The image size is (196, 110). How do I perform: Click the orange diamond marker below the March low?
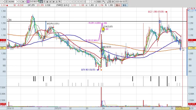pyautogui.click(x=101, y=70)
